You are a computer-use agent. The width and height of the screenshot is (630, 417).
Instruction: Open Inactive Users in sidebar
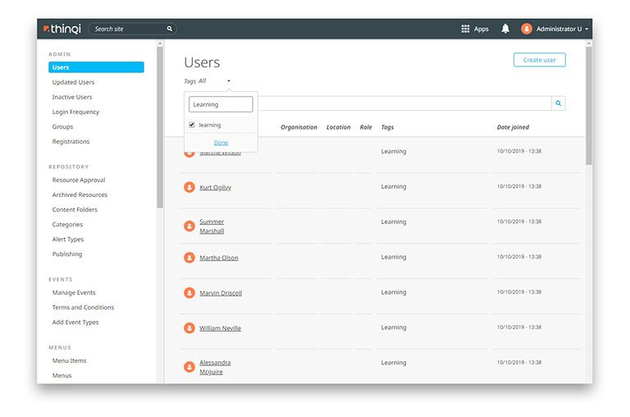pos(72,97)
